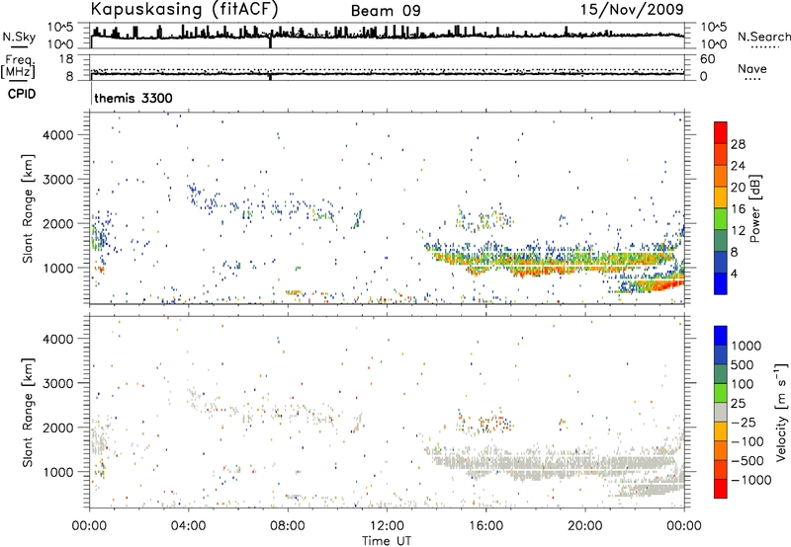Pick the green 25–100 velocity colorbar segment
Screen dimensions: 791x547
[x=721, y=393]
